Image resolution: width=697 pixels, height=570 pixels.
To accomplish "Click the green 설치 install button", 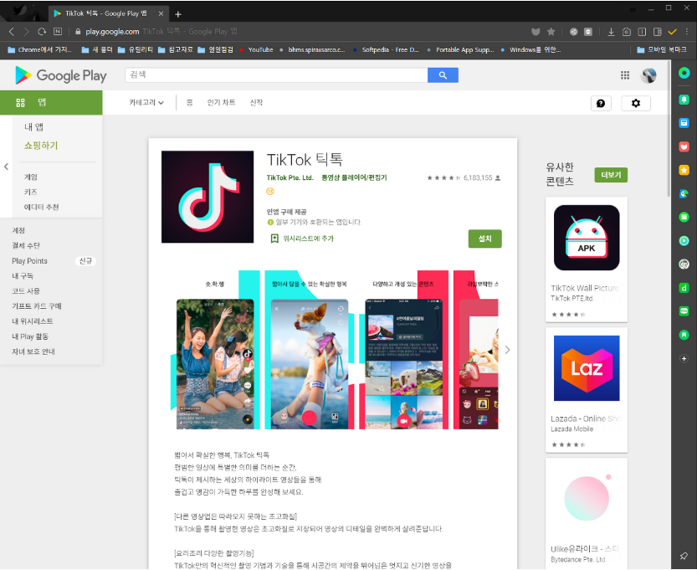I will [x=485, y=239].
